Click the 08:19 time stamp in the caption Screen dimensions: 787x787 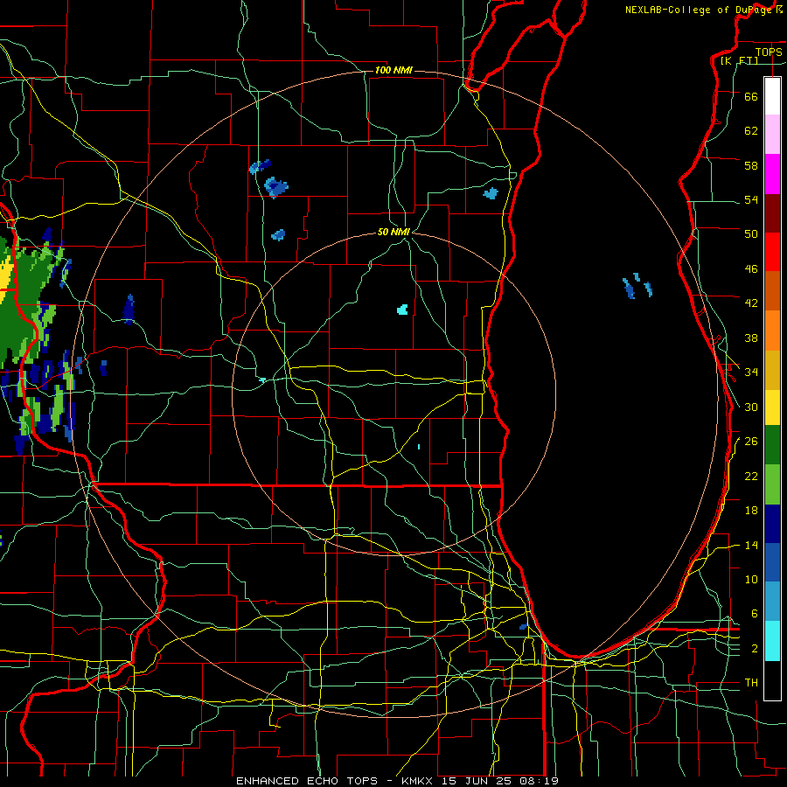tap(540, 781)
